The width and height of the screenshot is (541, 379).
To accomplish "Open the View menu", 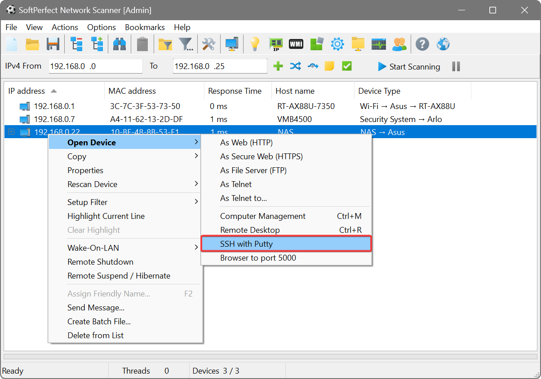I will point(35,27).
